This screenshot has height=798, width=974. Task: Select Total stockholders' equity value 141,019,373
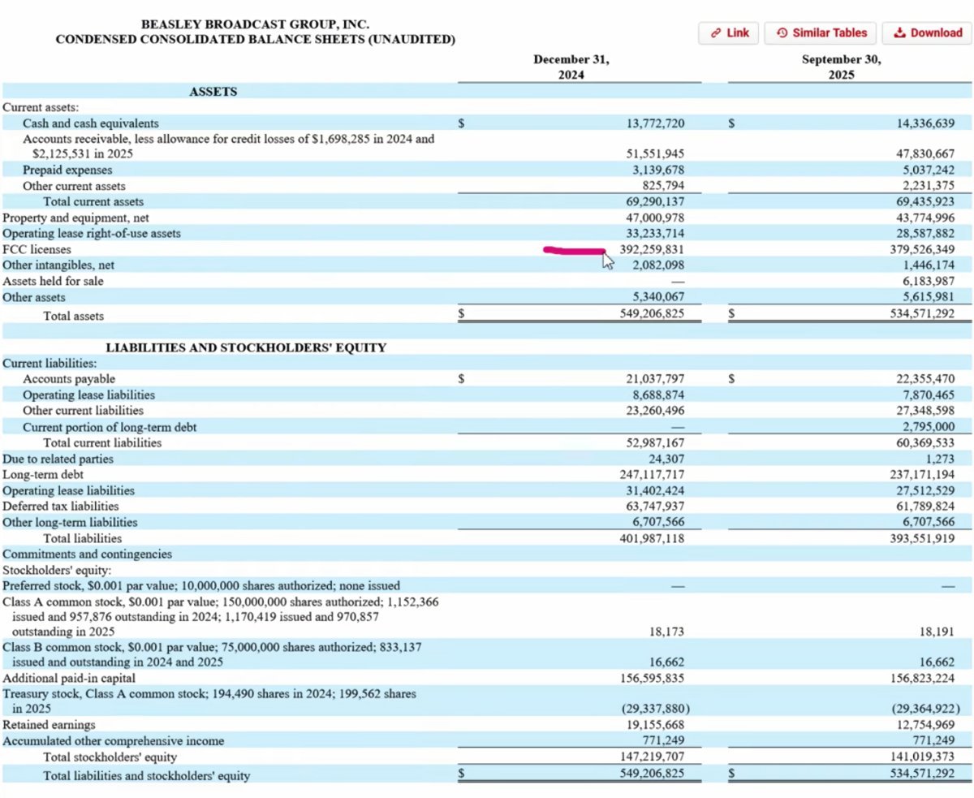921,757
